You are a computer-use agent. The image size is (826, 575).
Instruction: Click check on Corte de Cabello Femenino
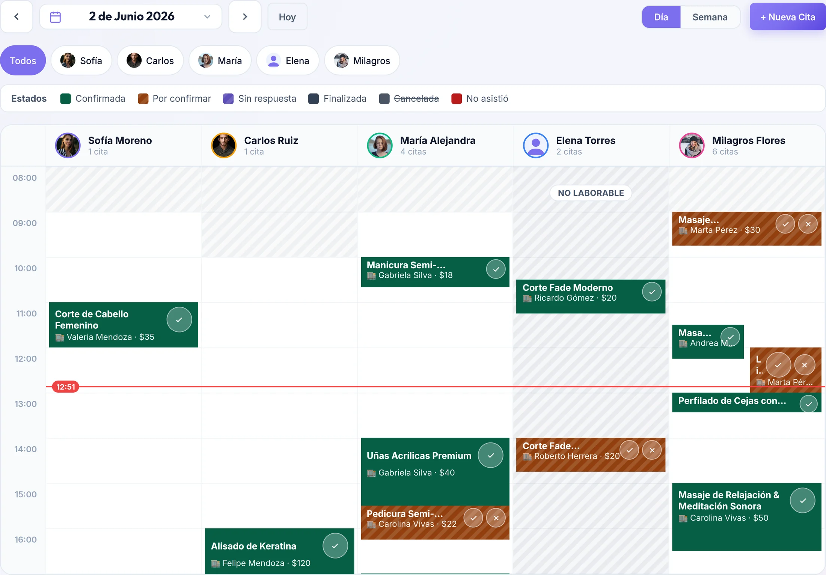pos(179,320)
